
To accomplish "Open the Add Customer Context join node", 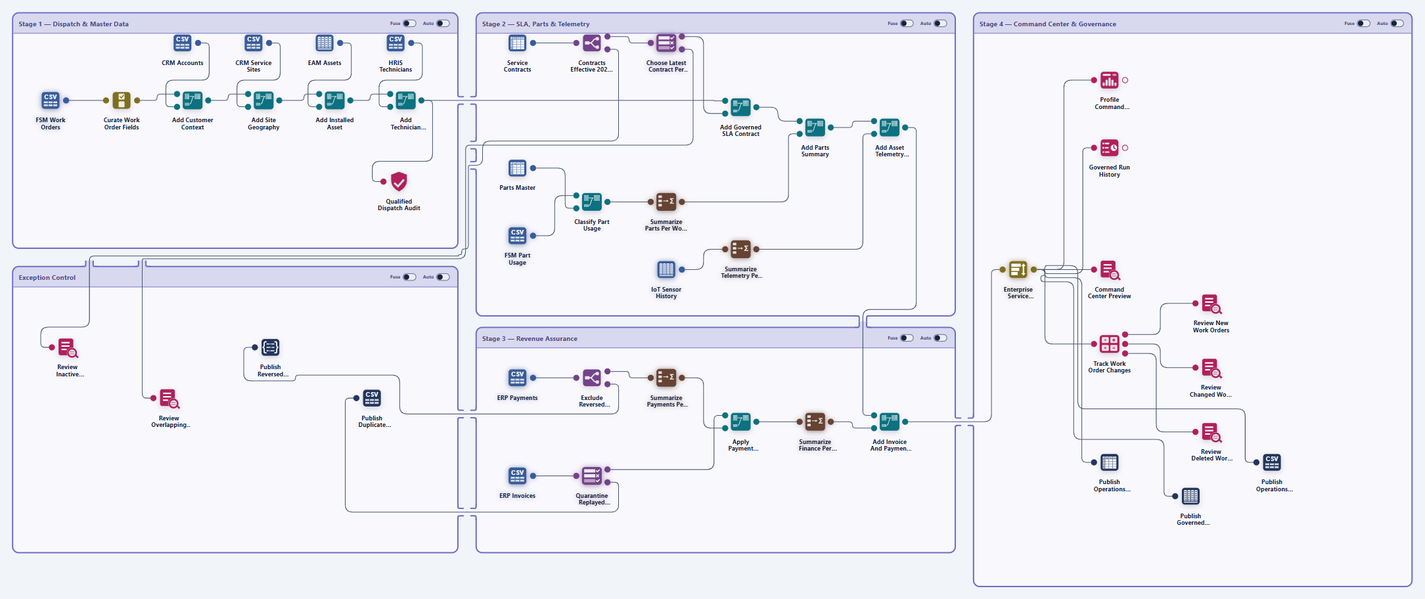I will pyautogui.click(x=192, y=100).
